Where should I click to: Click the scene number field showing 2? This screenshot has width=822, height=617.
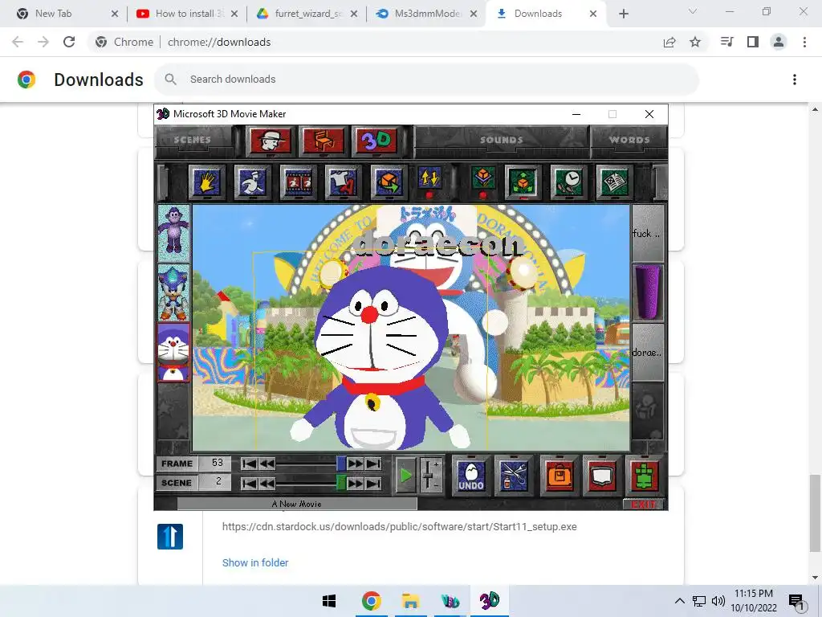point(217,482)
